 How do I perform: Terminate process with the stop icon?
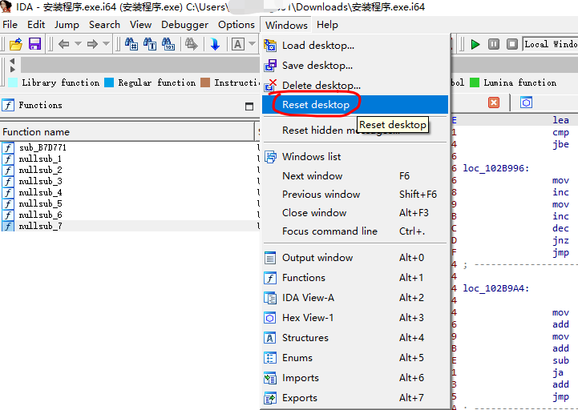coord(512,44)
